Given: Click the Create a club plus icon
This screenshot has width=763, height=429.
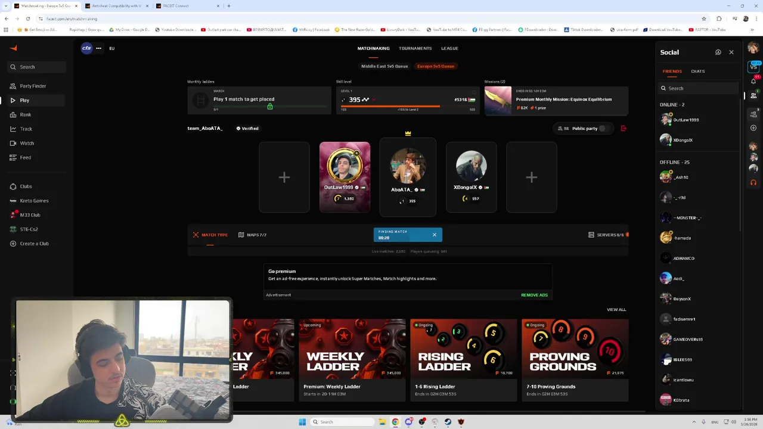Looking at the screenshot, I should 13,244.
